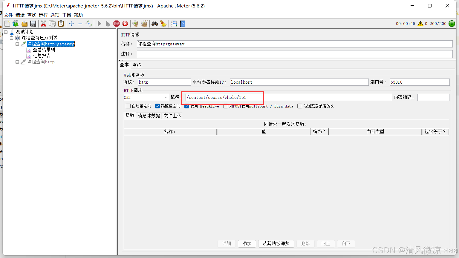Open the 选项 menu

pyautogui.click(x=55, y=15)
